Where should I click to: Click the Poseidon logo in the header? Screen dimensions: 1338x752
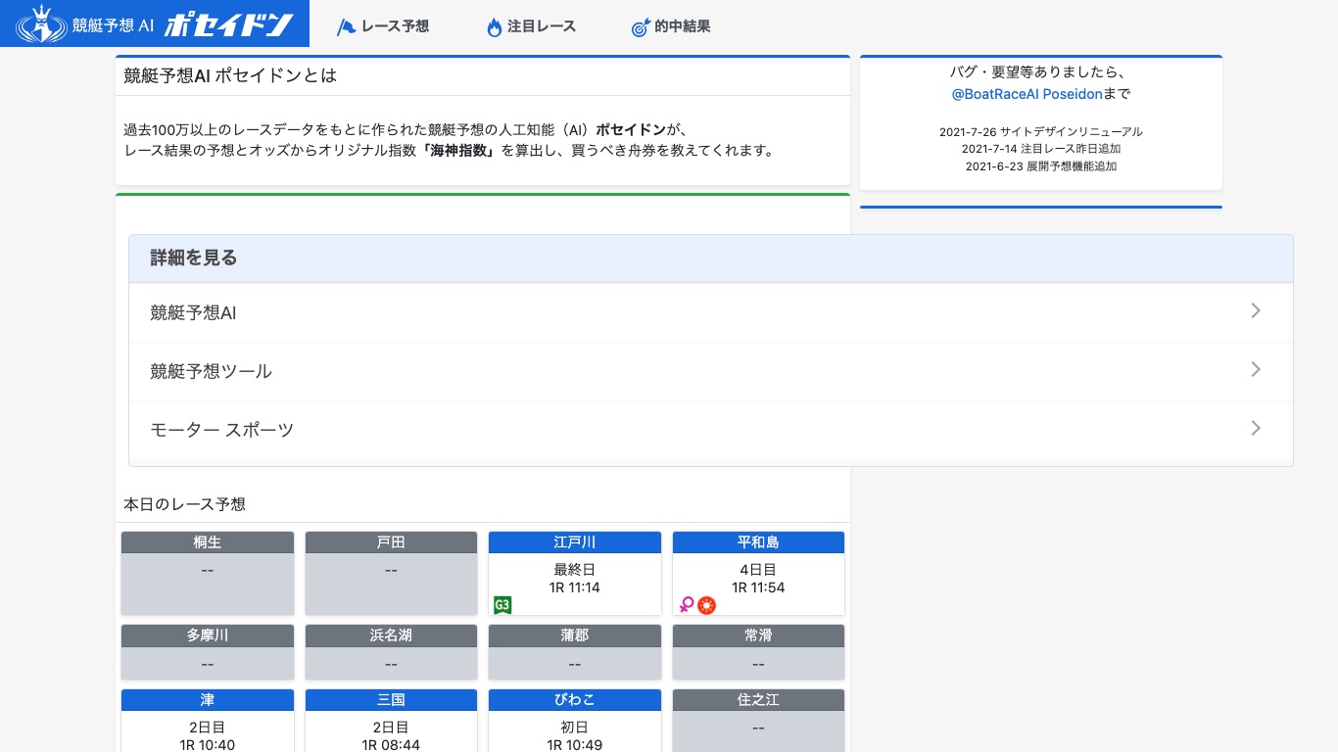coord(155,23)
